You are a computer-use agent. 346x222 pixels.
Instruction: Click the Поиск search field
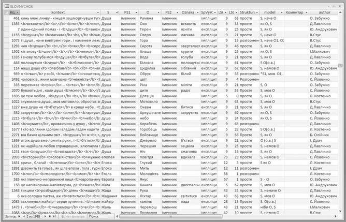[x=101, y=216]
